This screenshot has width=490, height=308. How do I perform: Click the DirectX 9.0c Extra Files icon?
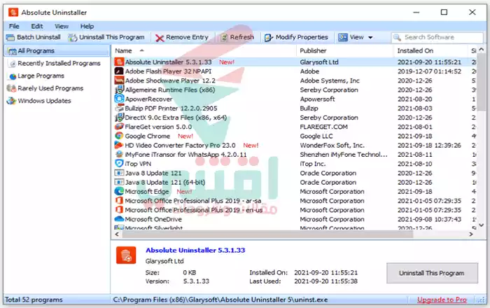click(119, 118)
